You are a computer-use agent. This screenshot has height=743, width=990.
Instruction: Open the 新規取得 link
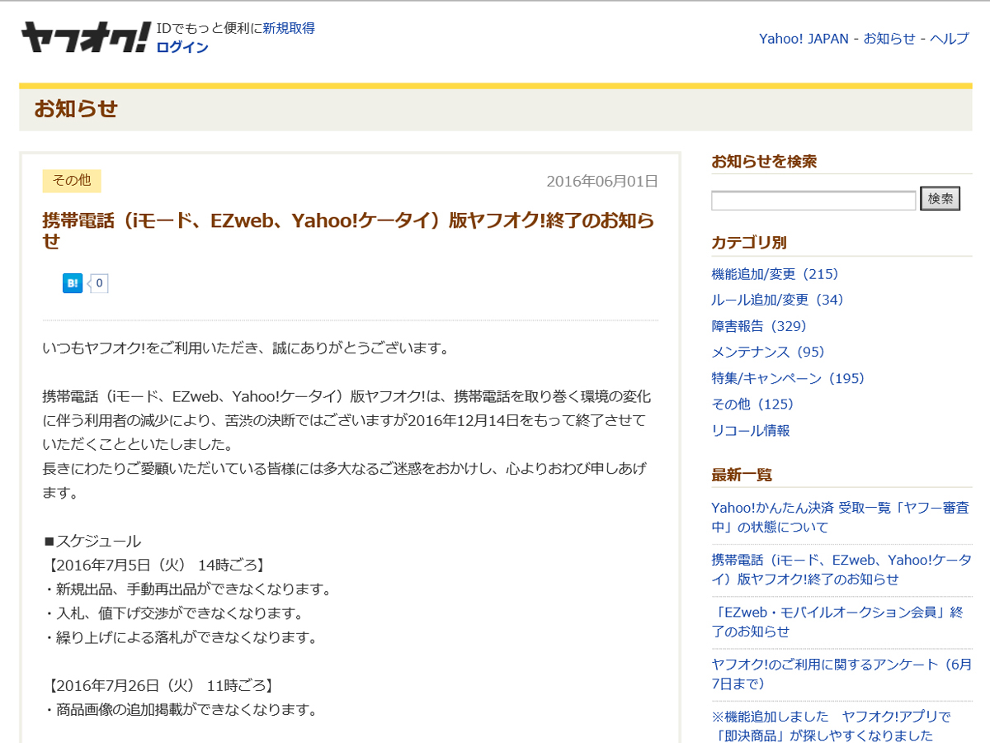pyautogui.click(x=289, y=28)
